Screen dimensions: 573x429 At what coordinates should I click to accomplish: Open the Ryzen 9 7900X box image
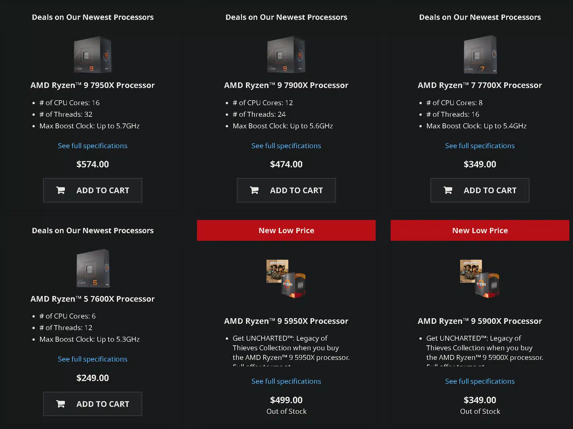(x=286, y=55)
